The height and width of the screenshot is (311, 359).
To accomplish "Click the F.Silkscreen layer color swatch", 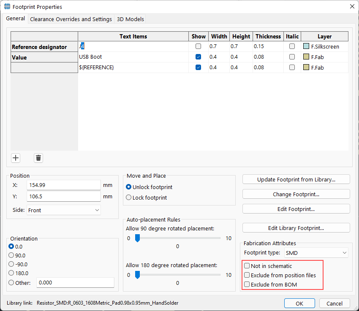I will tap(306, 46).
